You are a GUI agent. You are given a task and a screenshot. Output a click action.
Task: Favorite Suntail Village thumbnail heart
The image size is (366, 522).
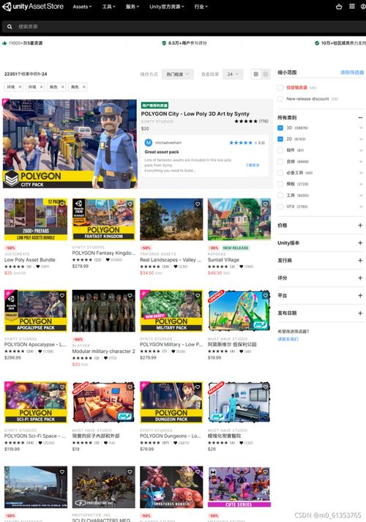(x=266, y=204)
